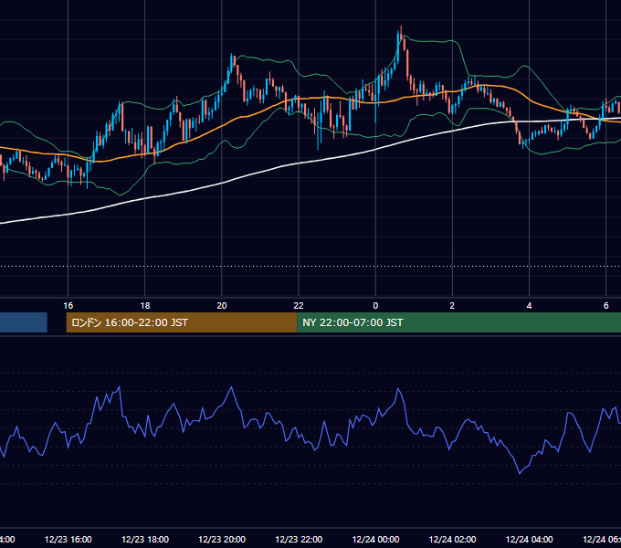Click hour label 0 on price chart axis
The height and width of the screenshot is (548, 621).
click(x=375, y=306)
